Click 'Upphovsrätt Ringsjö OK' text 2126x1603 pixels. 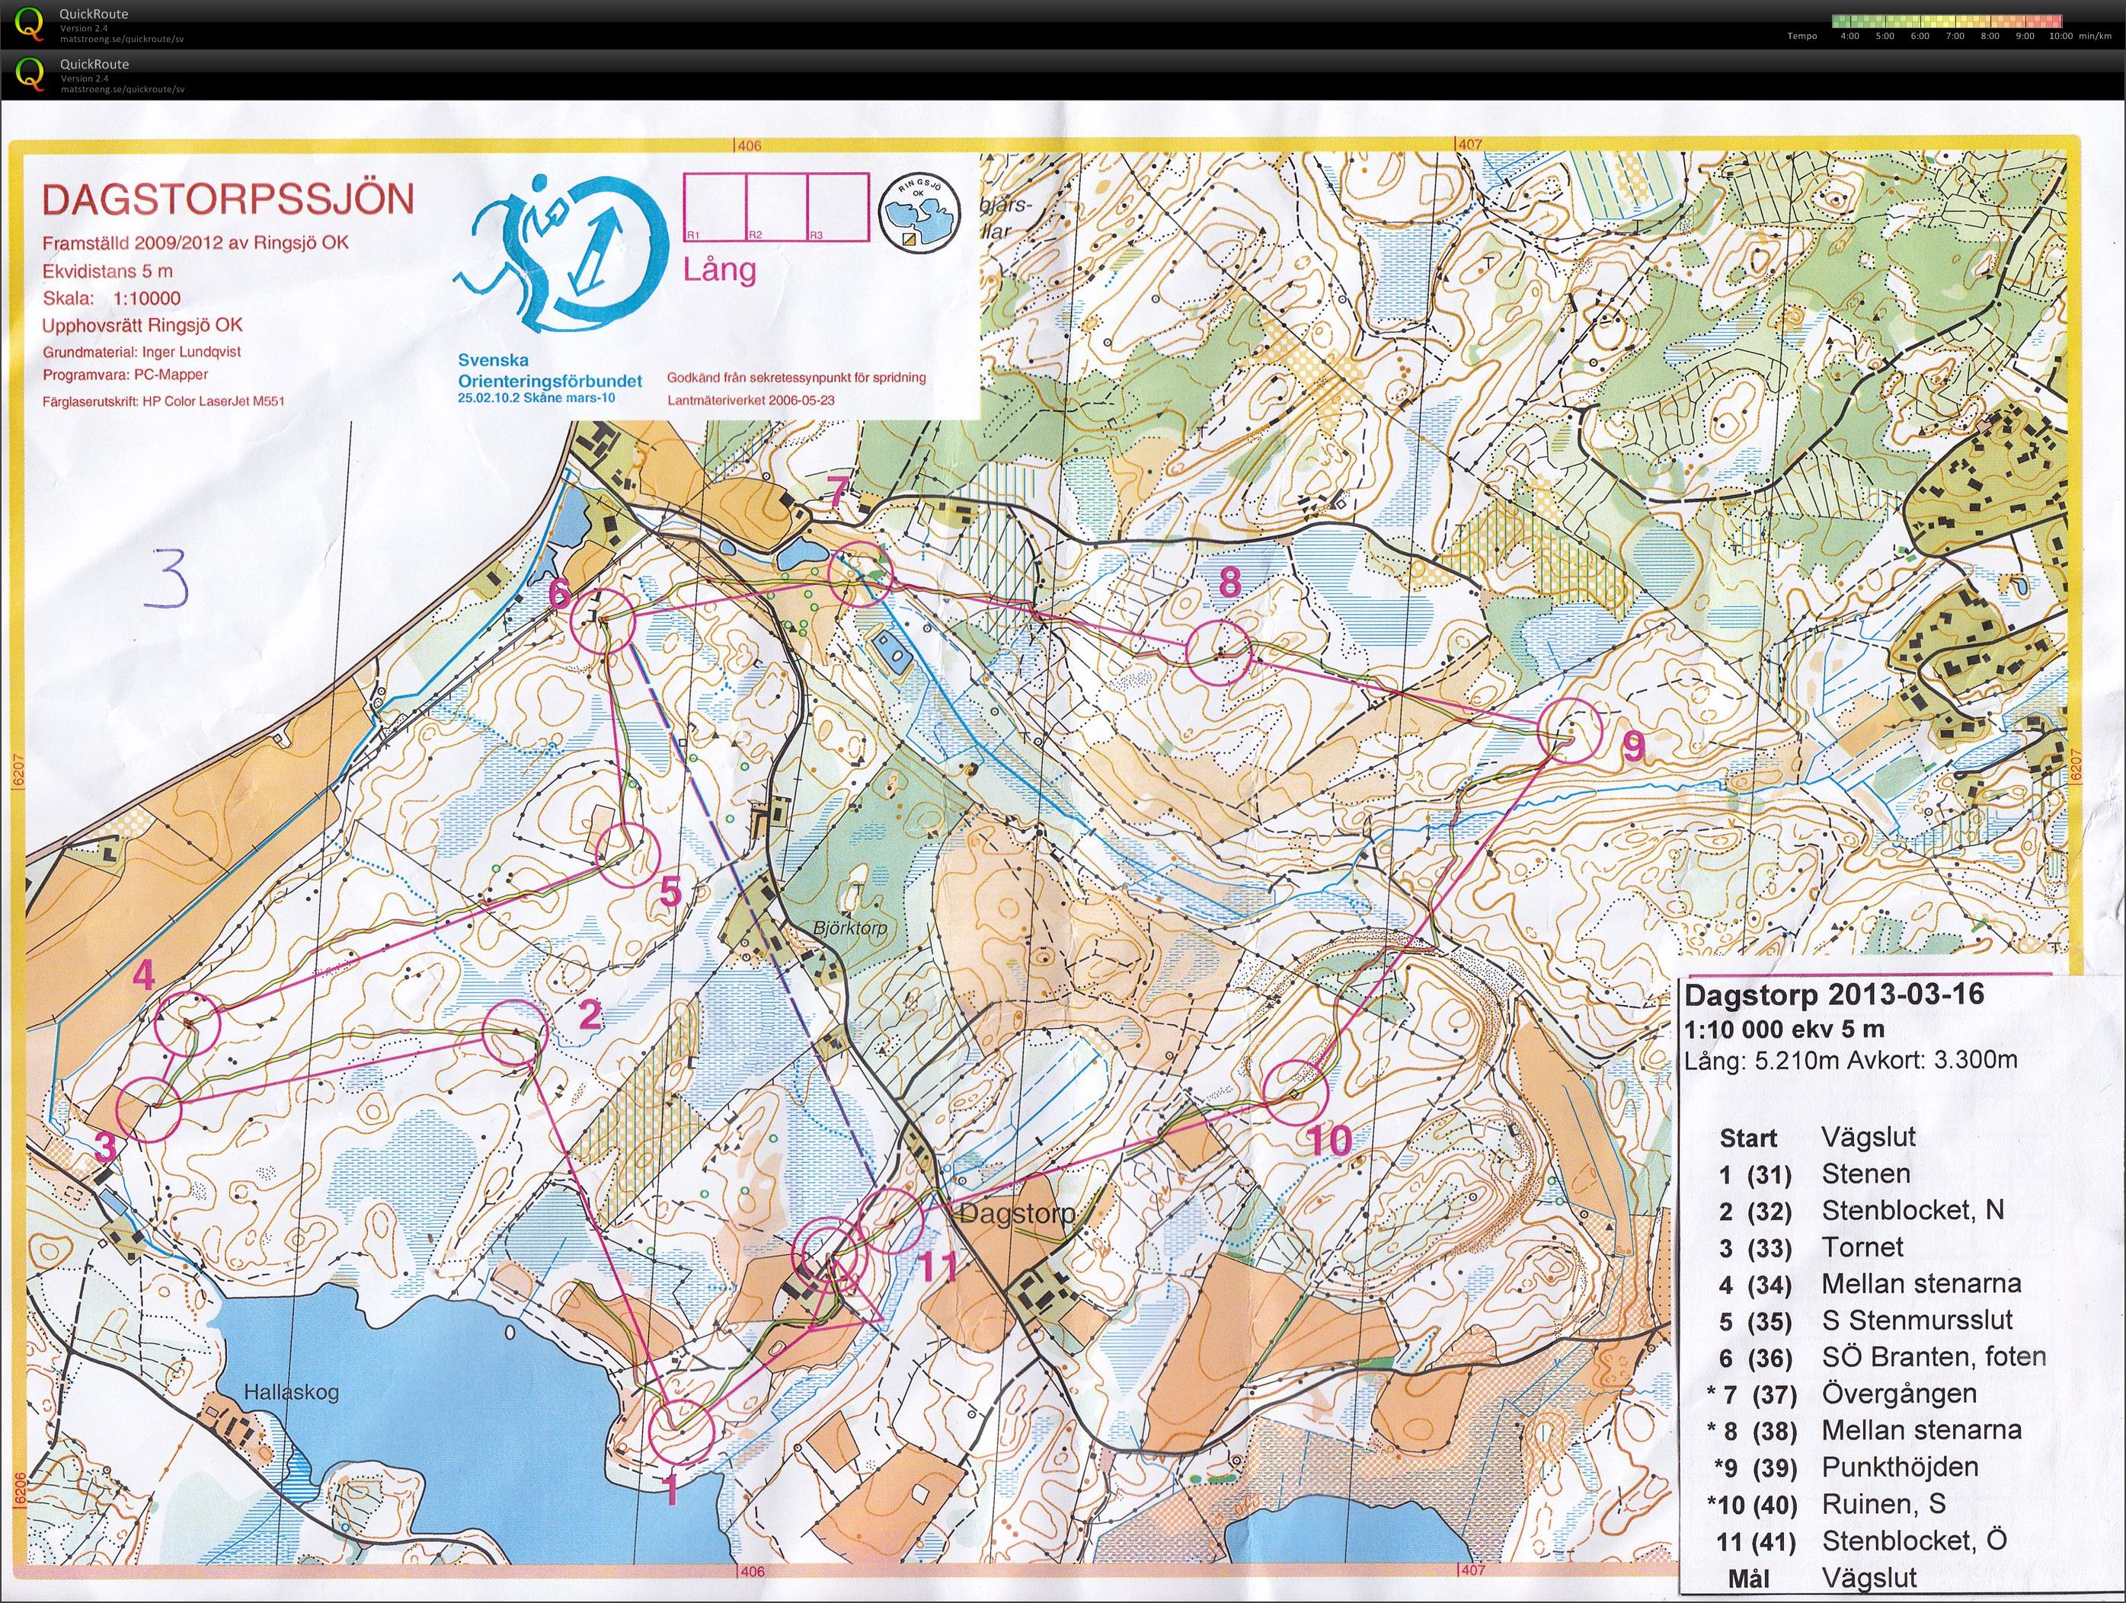tap(142, 325)
